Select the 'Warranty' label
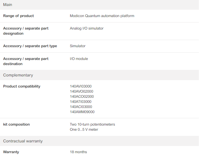The height and width of the screenshot is (158, 202). (11, 152)
